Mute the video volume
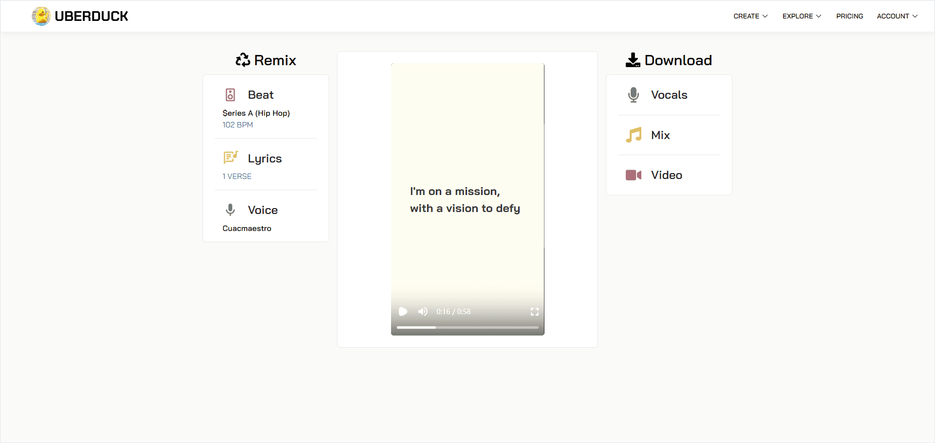The height and width of the screenshot is (443, 935). click(x=423, y=312)
